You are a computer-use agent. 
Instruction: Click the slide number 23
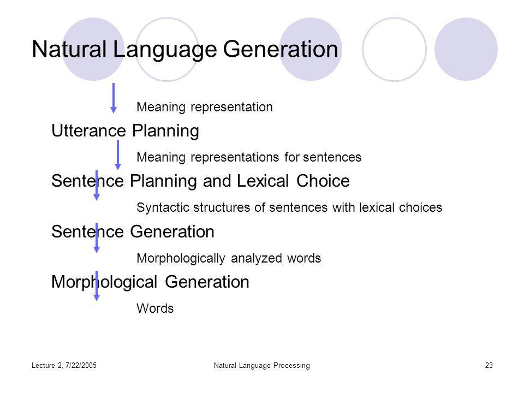(x=489, y=365)
